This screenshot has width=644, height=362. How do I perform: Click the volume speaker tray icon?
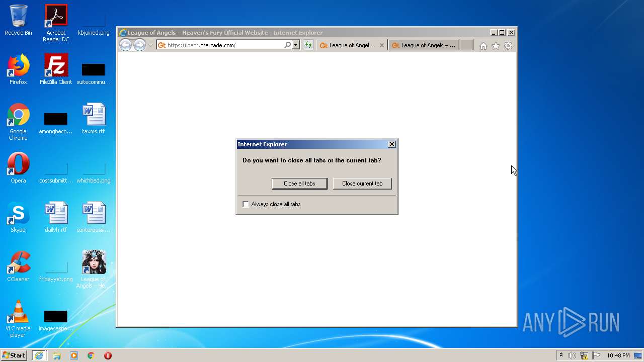(572, 355)
